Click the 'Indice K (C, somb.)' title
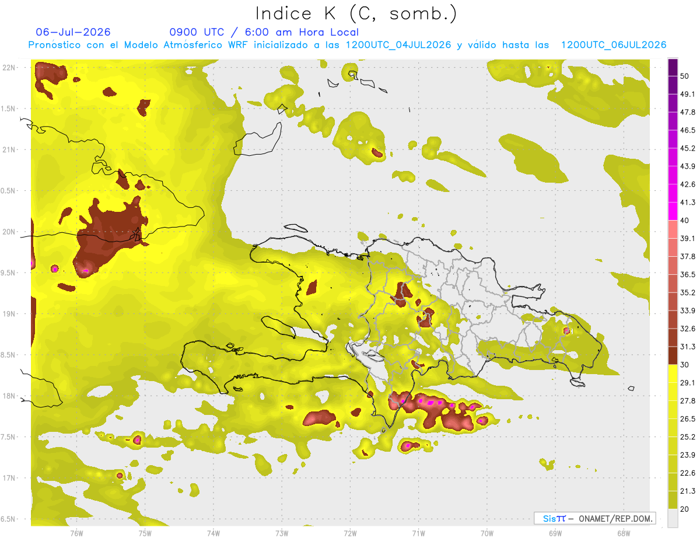This screenshot has width=700, height=541. pos(356,13)
